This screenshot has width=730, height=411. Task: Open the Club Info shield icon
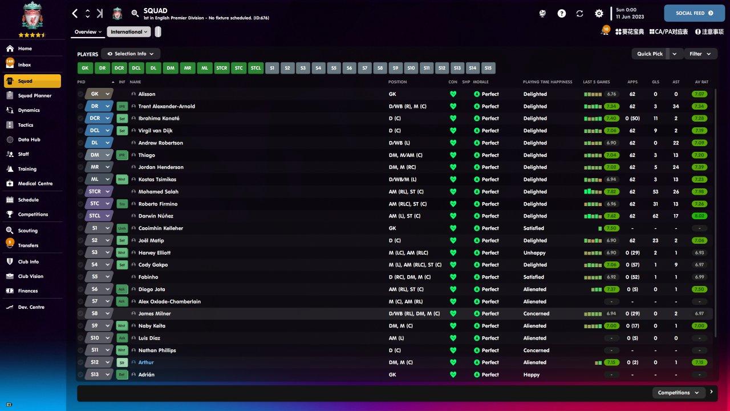[x=10, y=261]
